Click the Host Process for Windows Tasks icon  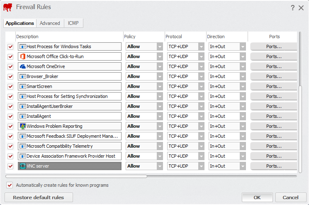click(23, 46)
